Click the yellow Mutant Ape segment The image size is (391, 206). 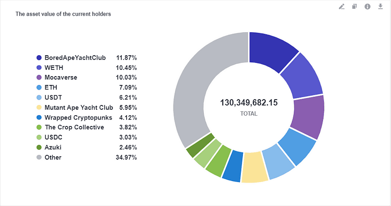(x=254, y=167)
